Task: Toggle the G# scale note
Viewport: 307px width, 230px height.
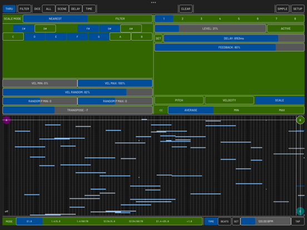Action: point(110,28)
